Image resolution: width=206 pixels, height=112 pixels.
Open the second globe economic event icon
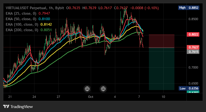103,89
